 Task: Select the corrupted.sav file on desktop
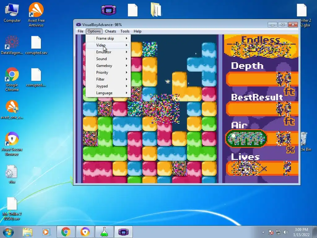click(x=36, y=45)
